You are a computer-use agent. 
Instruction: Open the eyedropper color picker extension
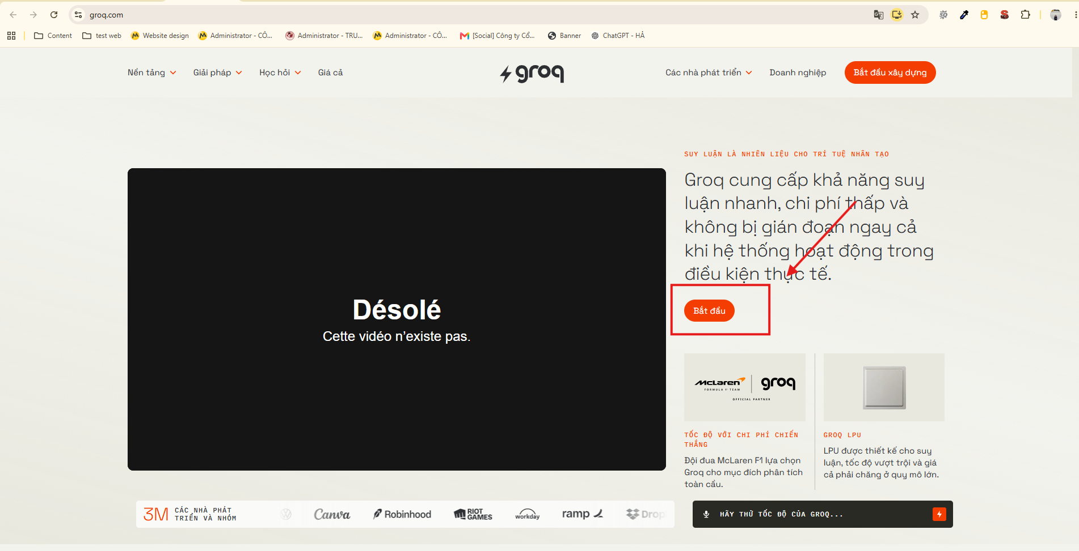tap(964, 15)
